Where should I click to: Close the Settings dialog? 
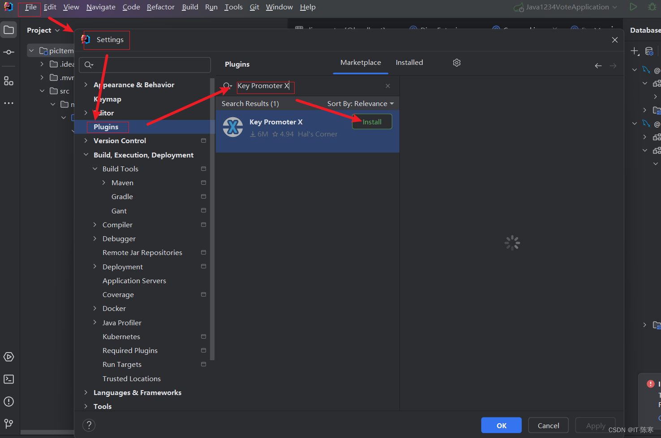pyautogui.click(x=615, y=40)
